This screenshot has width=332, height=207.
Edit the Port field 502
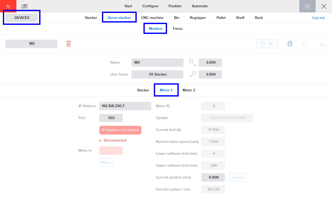point(111,118)
